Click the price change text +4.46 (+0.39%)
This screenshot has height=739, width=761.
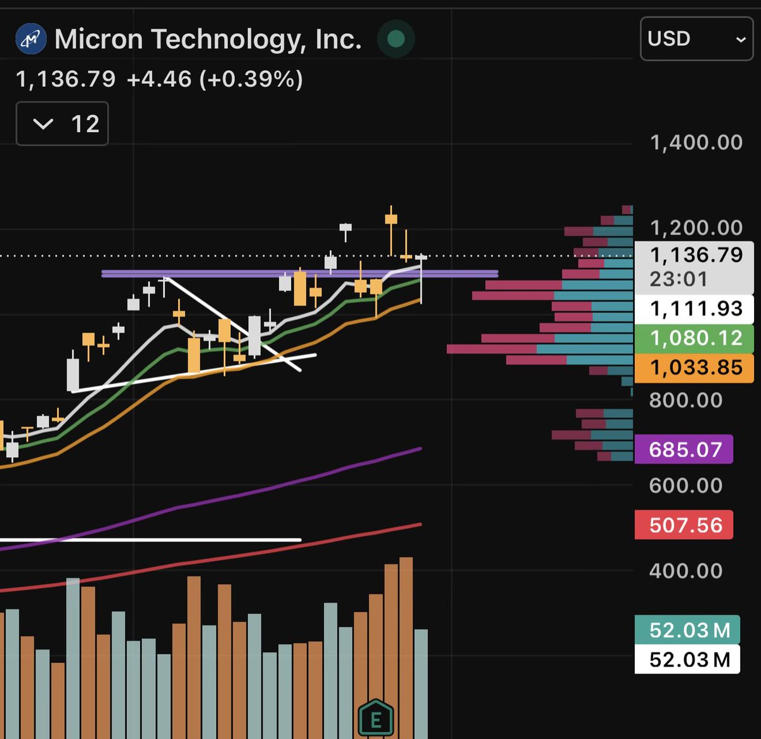click(x=215, y=79)
